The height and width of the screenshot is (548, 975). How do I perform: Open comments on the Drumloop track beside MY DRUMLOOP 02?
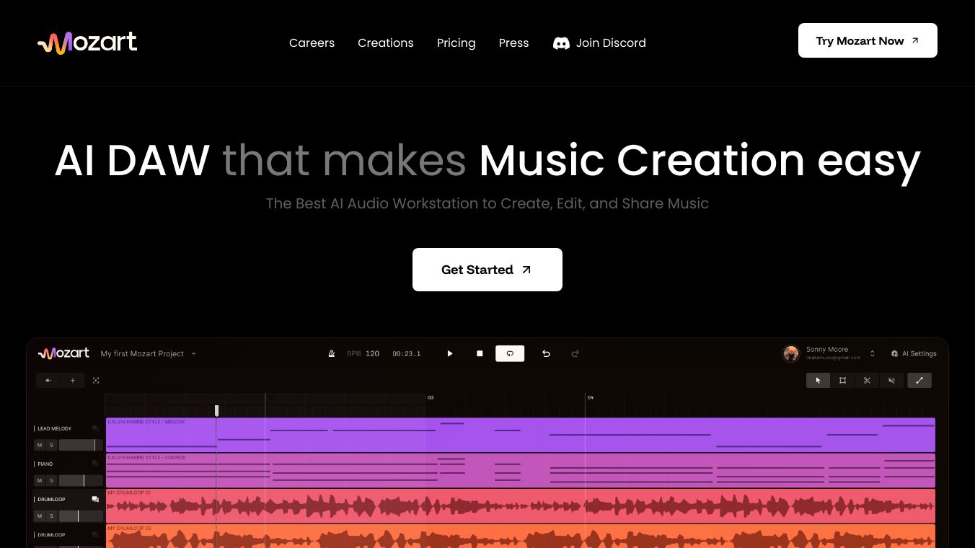[95, 534]
